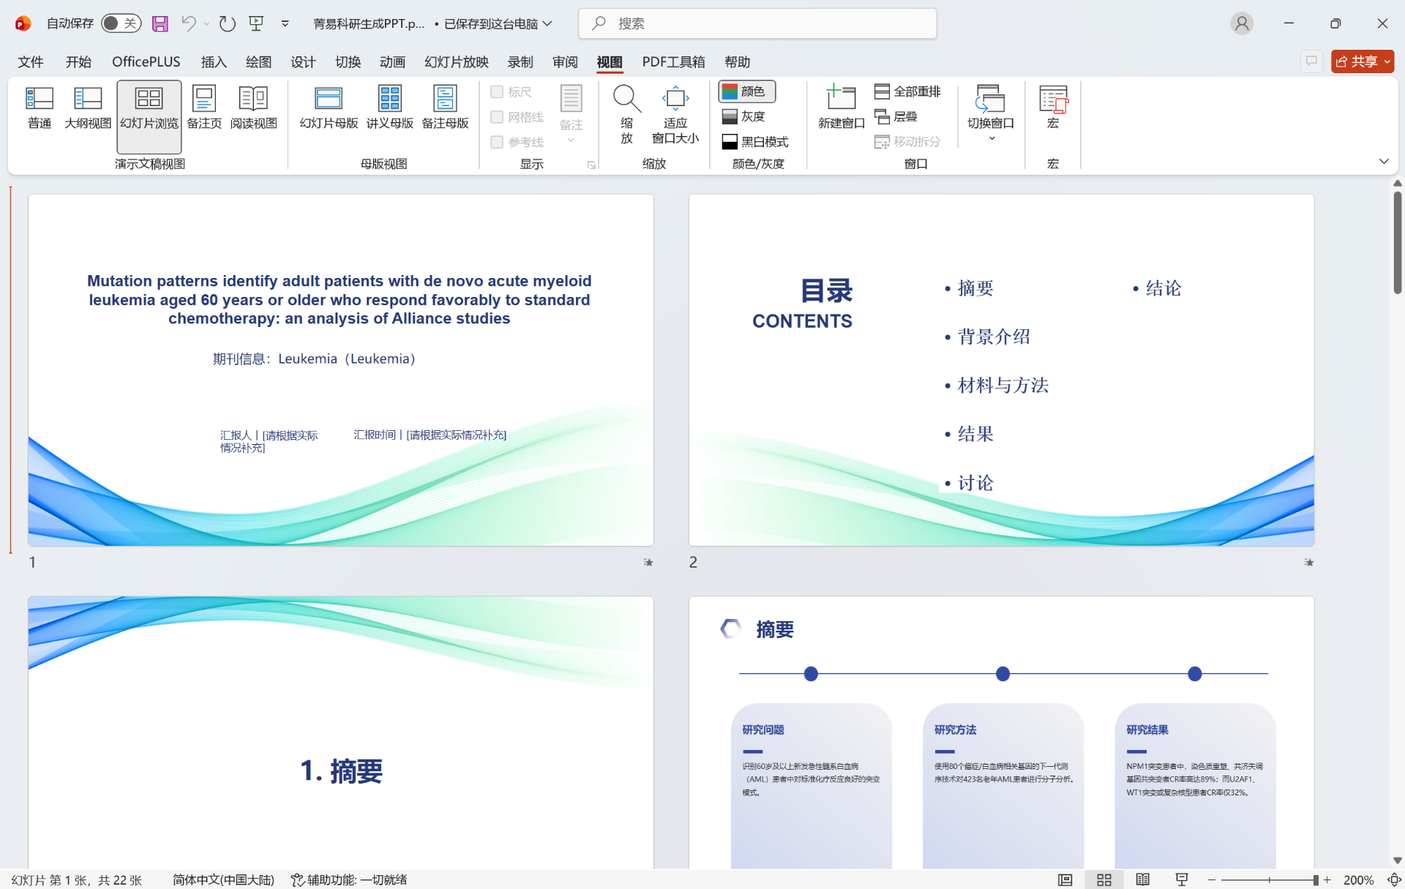Image resolution: width=1405 pixels, height=889 pixels.
Task: Open the Slide Show (幻灯片放映) tab
Action: pos(456,62)
